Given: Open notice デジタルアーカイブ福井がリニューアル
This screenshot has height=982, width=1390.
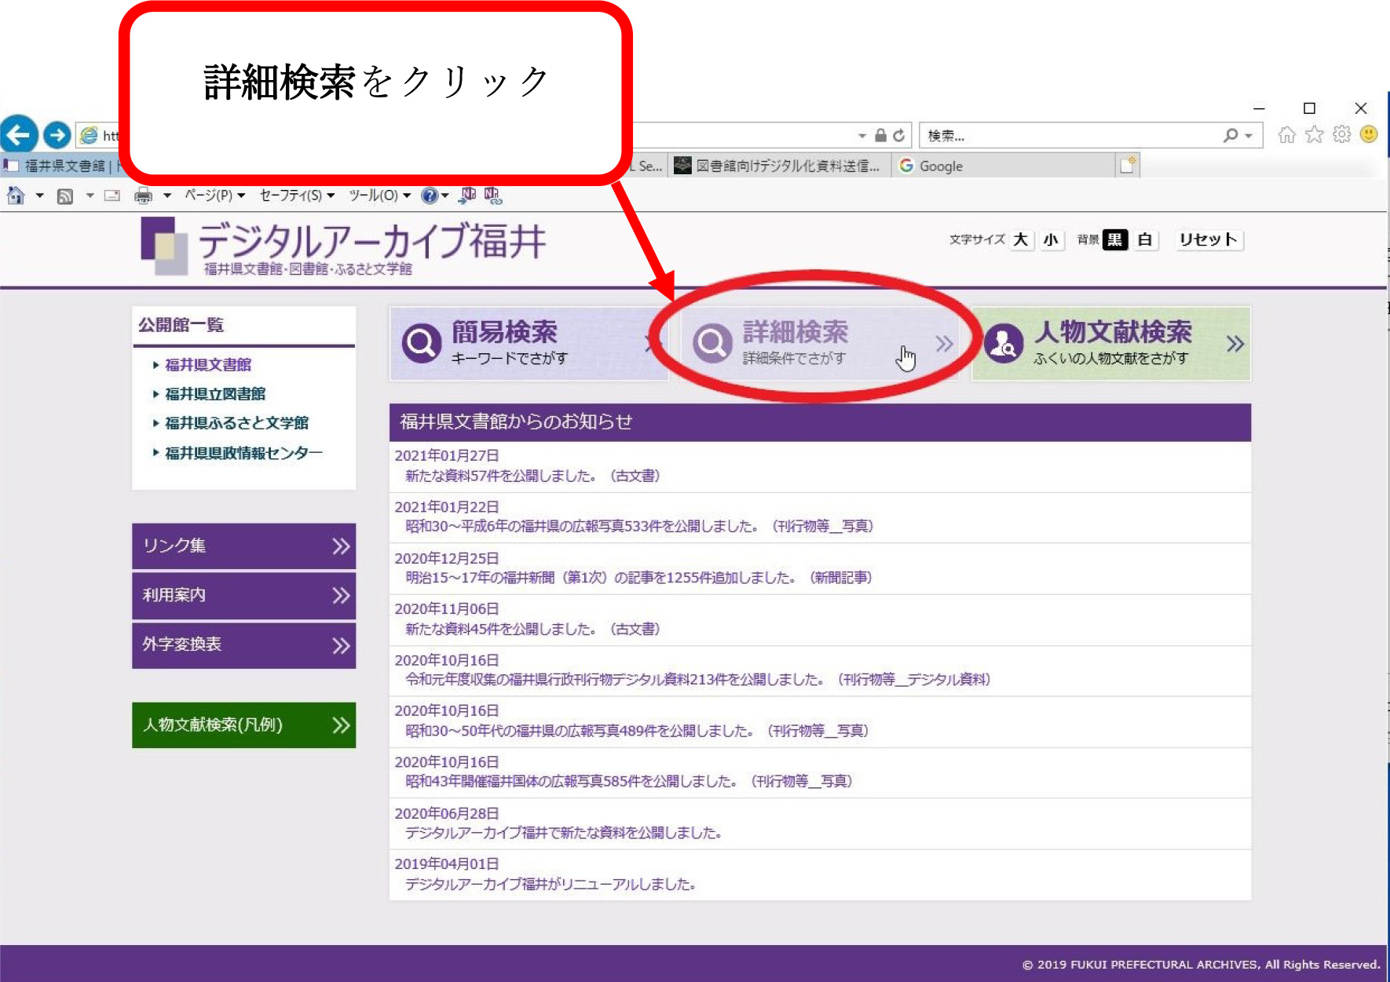Looking at the screenshot, I should (x=551, y=884).
